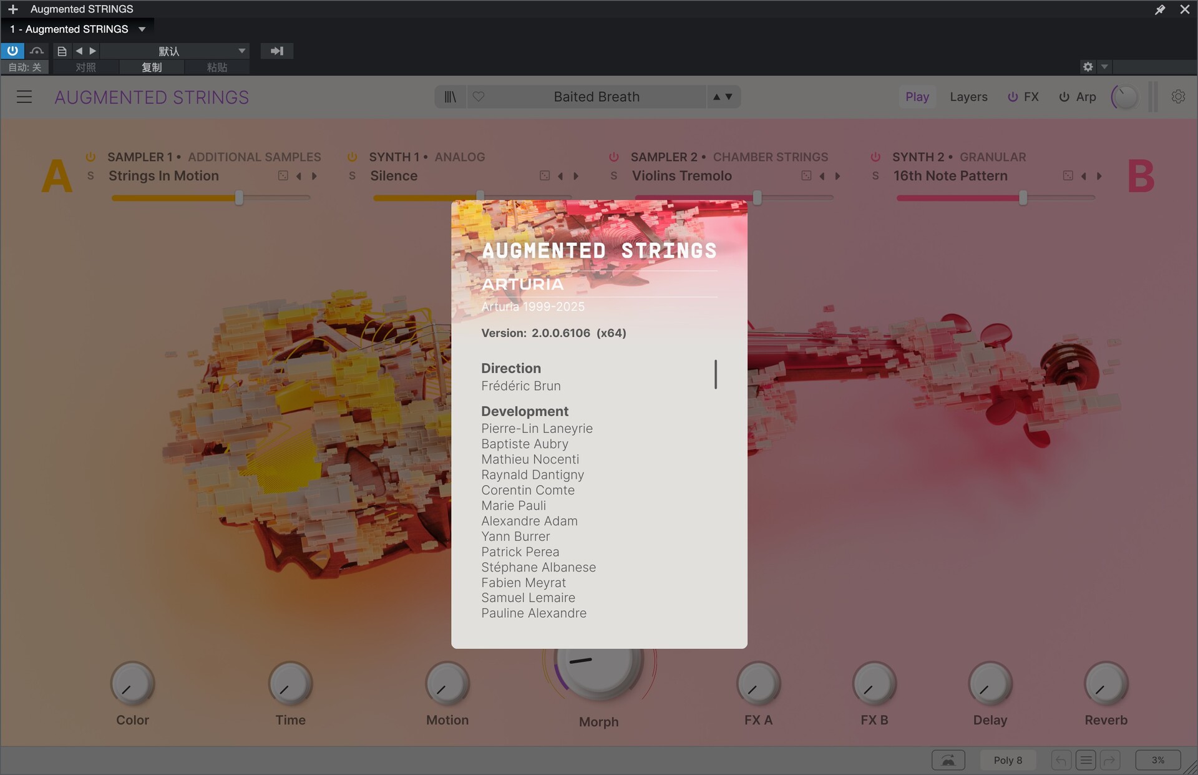The height and width of the screenshot is (775, 1198).
Task: Go to next host preset arrow
Action: 92,51
